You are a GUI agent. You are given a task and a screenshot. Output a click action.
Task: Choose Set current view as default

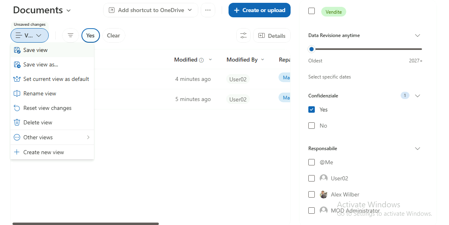tap(52, 79)
